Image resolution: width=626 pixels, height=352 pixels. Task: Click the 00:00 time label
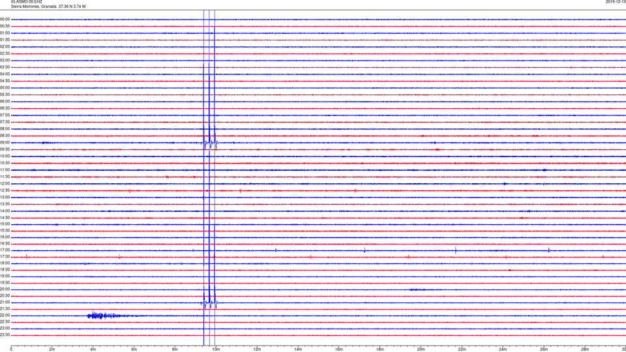click(5, 19)
